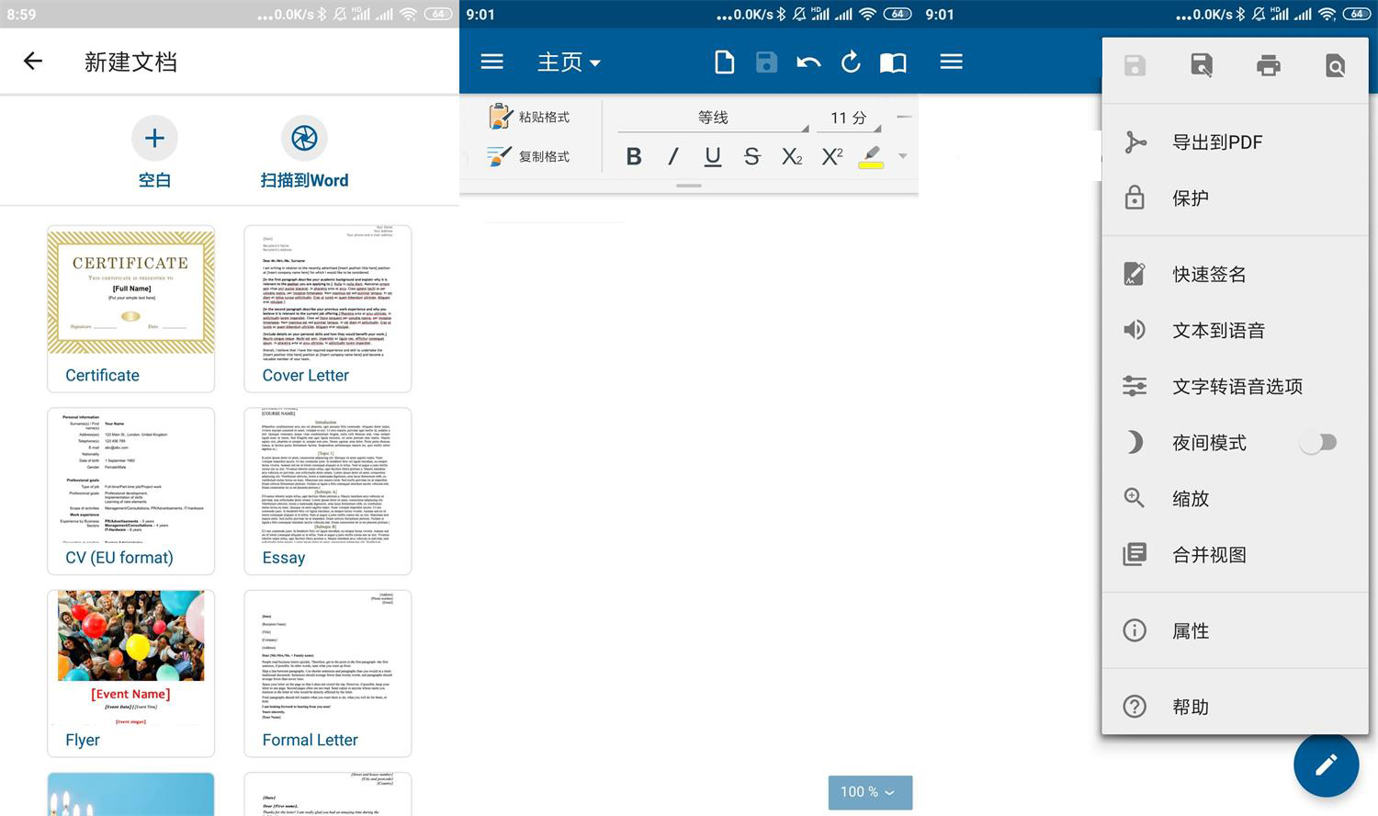Click the 复制格式 copy format button
This screenshot has height=816, width=1378.
[x=529, y=156]
